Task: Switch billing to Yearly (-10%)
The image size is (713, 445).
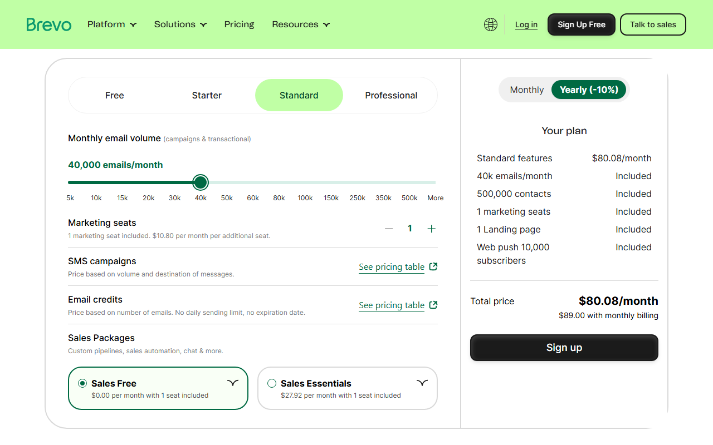Action: tap(589, 90)
